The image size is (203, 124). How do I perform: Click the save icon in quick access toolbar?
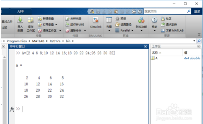point(98,12)
